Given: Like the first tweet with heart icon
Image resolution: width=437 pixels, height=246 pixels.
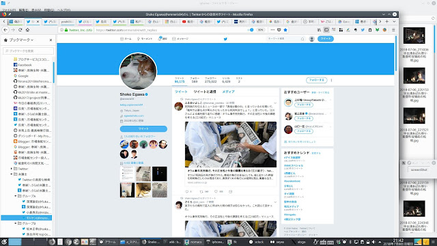Looking at the screenshot, I should pos(216,191).
